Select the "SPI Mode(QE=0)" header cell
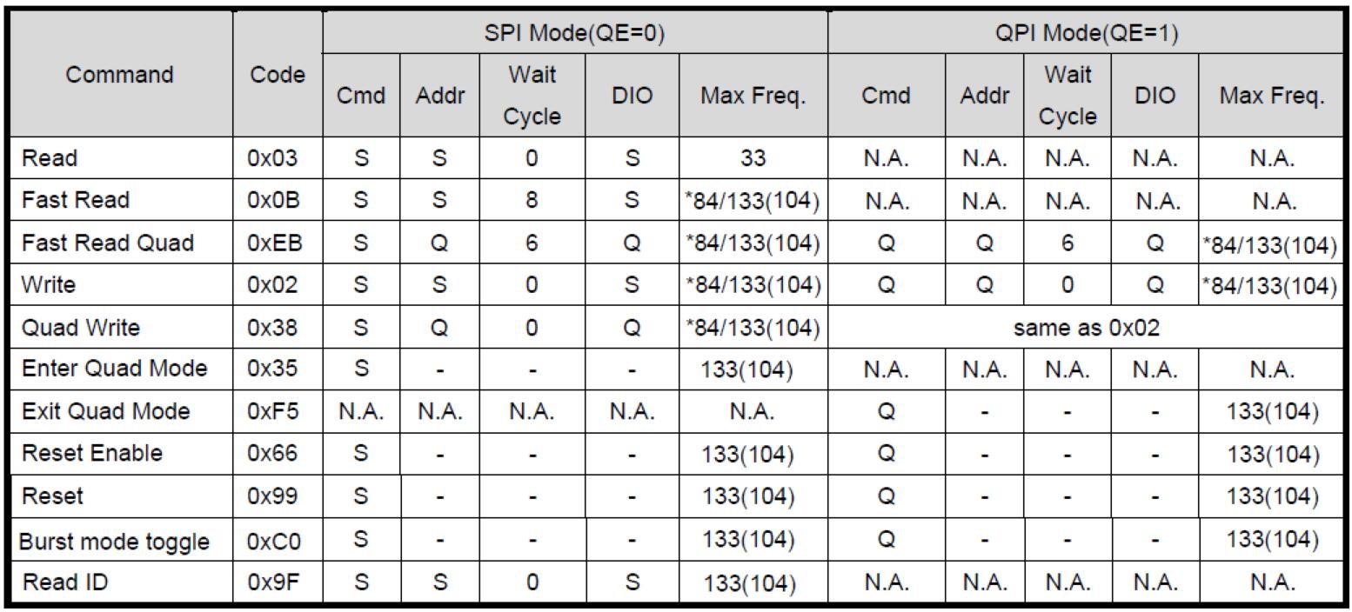This screenshot has width=1352, height=612. pyautogui.click(x=575, y=35)
